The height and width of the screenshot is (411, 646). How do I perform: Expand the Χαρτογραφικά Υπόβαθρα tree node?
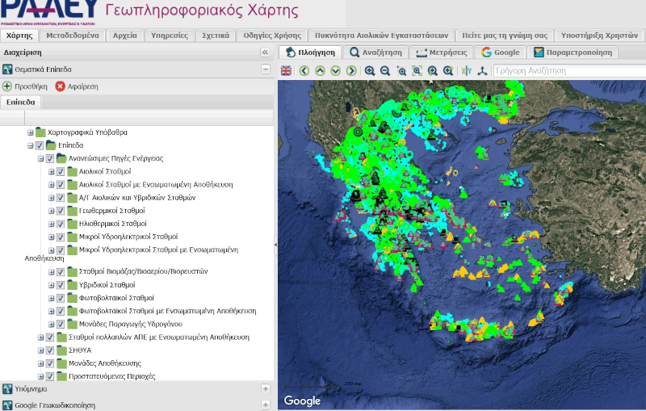[x=31, y=132]
